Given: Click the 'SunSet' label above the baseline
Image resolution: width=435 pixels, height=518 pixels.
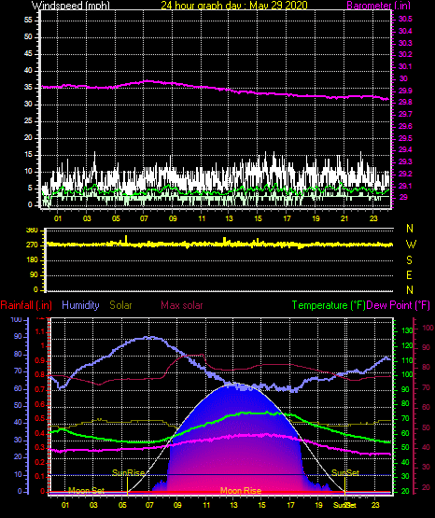Looking at the screenshot, I should 345,473.
